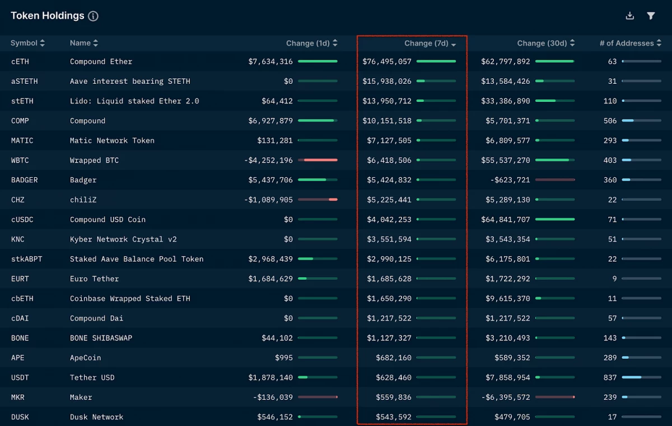Select the CHZ symbol cell

click(x=18, y=200)
